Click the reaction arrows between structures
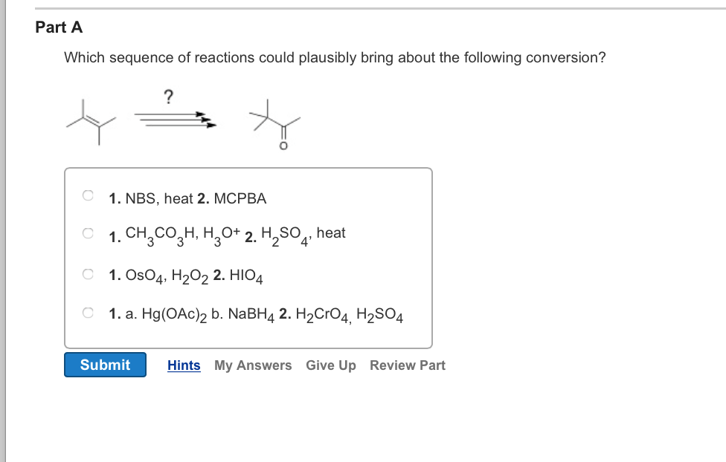 [171, 119]
